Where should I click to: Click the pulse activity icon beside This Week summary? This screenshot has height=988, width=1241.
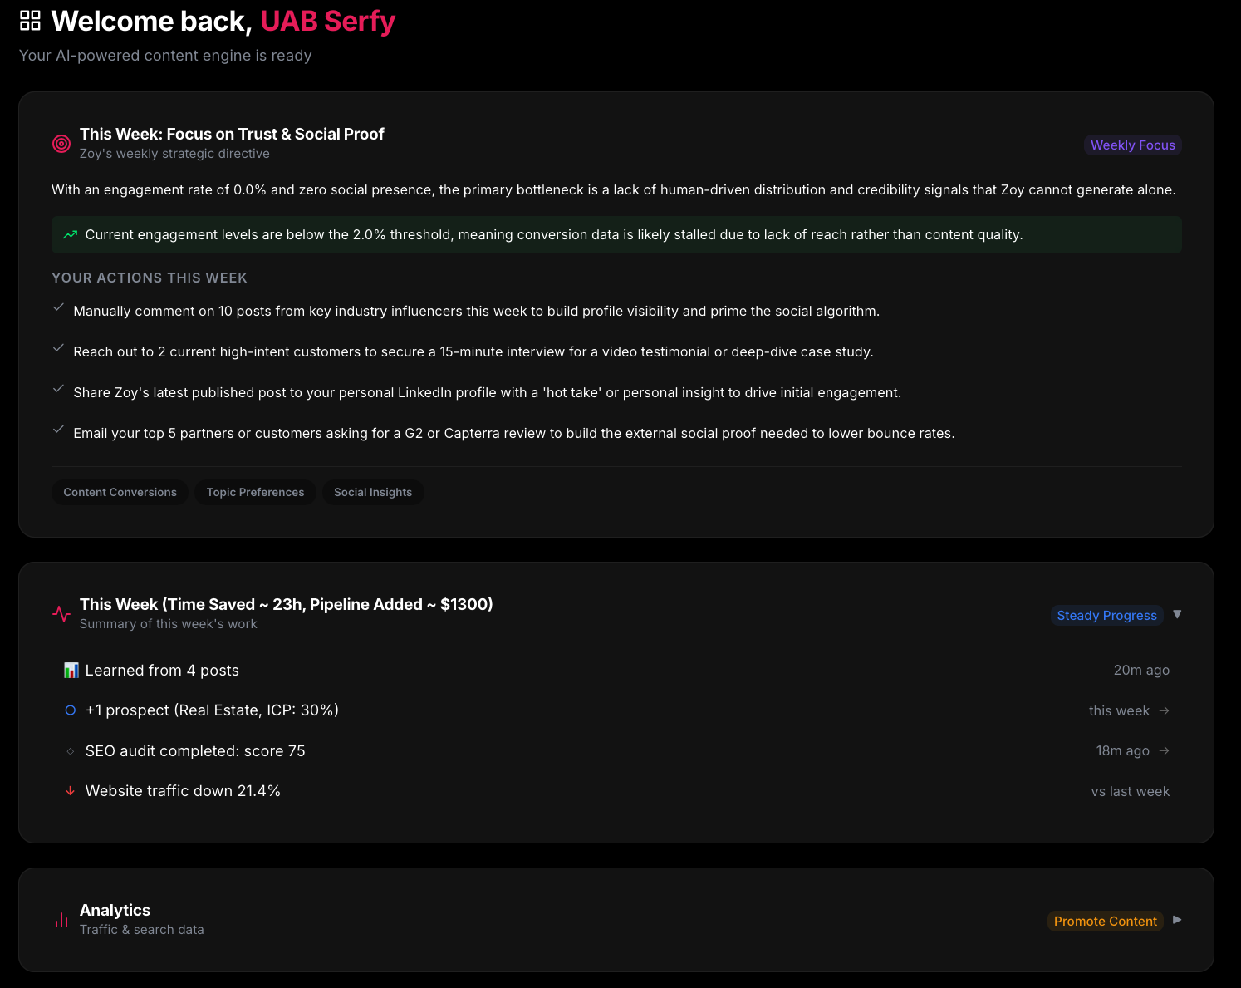pos(61,613)
